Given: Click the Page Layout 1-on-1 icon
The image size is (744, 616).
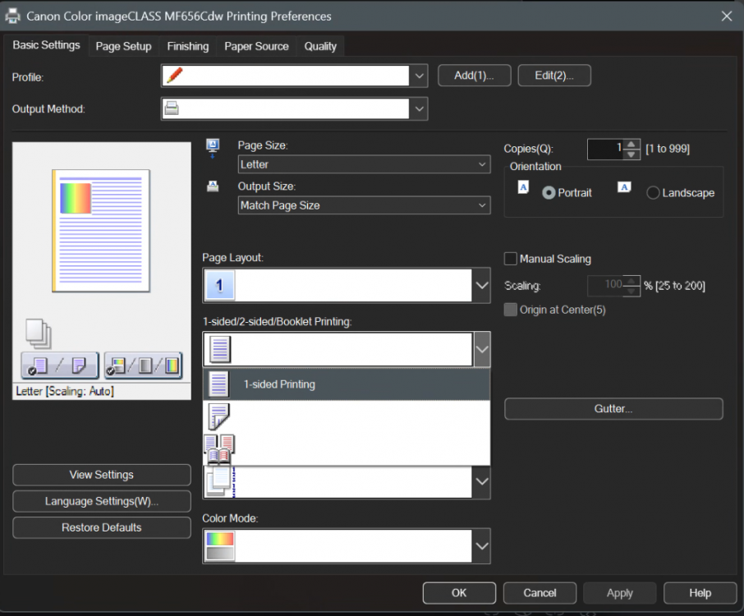Looking at the screenshot, I should point(219,285).
